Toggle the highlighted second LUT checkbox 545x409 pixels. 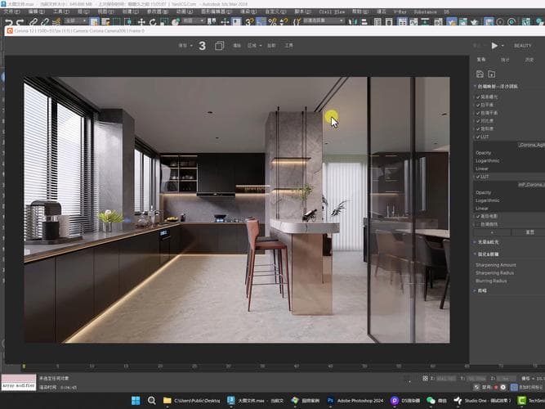click(478, 177)
